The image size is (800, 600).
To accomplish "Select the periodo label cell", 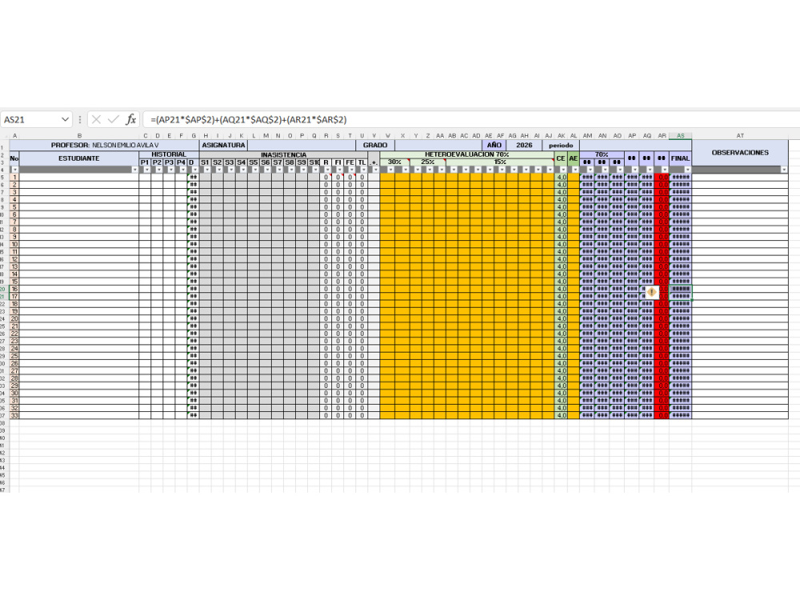I will (x=561, y=145).
